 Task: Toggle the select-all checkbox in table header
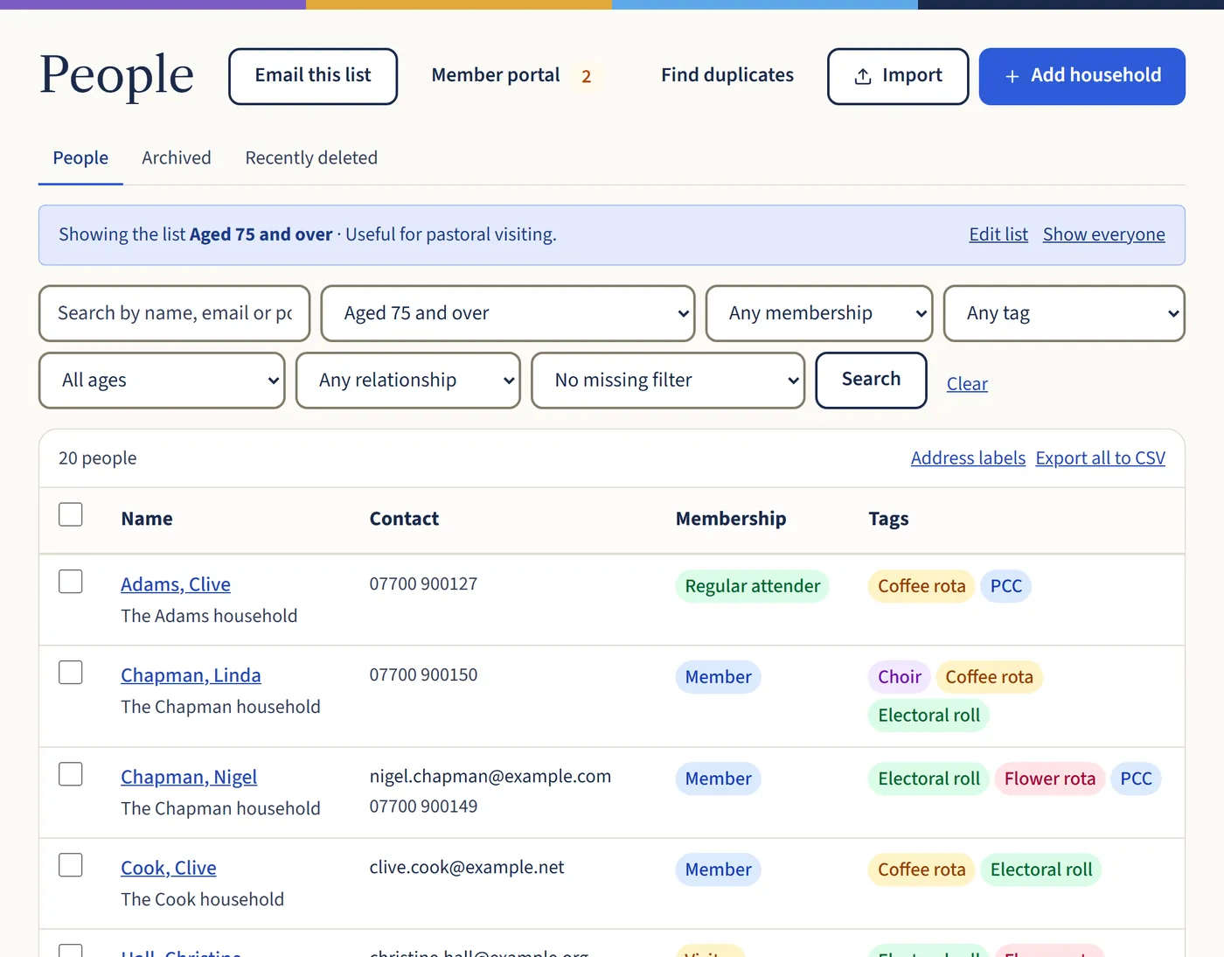[x=71, y=514]
